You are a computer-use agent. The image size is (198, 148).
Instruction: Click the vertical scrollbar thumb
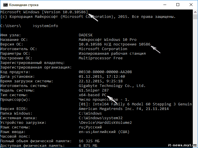pos(195,17)
